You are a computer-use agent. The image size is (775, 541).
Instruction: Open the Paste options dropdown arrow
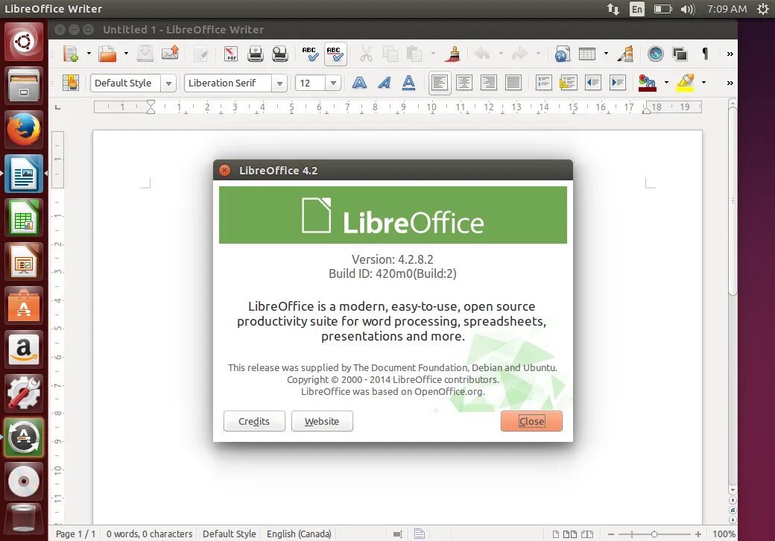pyautogui.click(x=433, y=54)
